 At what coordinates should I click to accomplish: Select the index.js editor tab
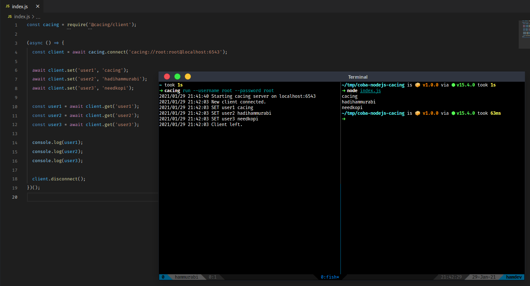point(22,7)
